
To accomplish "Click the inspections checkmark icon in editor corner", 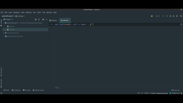I will click(x=181, y=24).
